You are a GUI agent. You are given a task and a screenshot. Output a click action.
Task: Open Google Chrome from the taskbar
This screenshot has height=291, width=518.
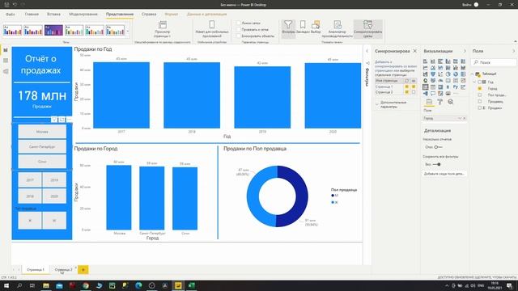click(x=86, y=285)
